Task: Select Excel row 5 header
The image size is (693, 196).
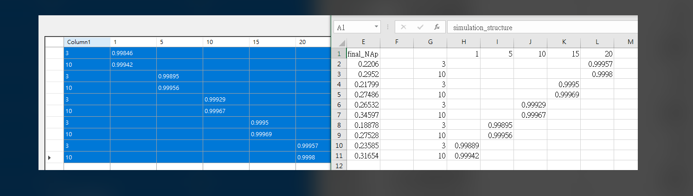Action: [x=340, y=94]
